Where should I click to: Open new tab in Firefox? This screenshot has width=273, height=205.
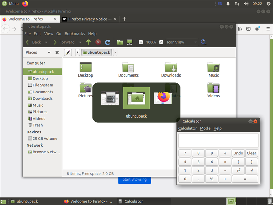124,19
